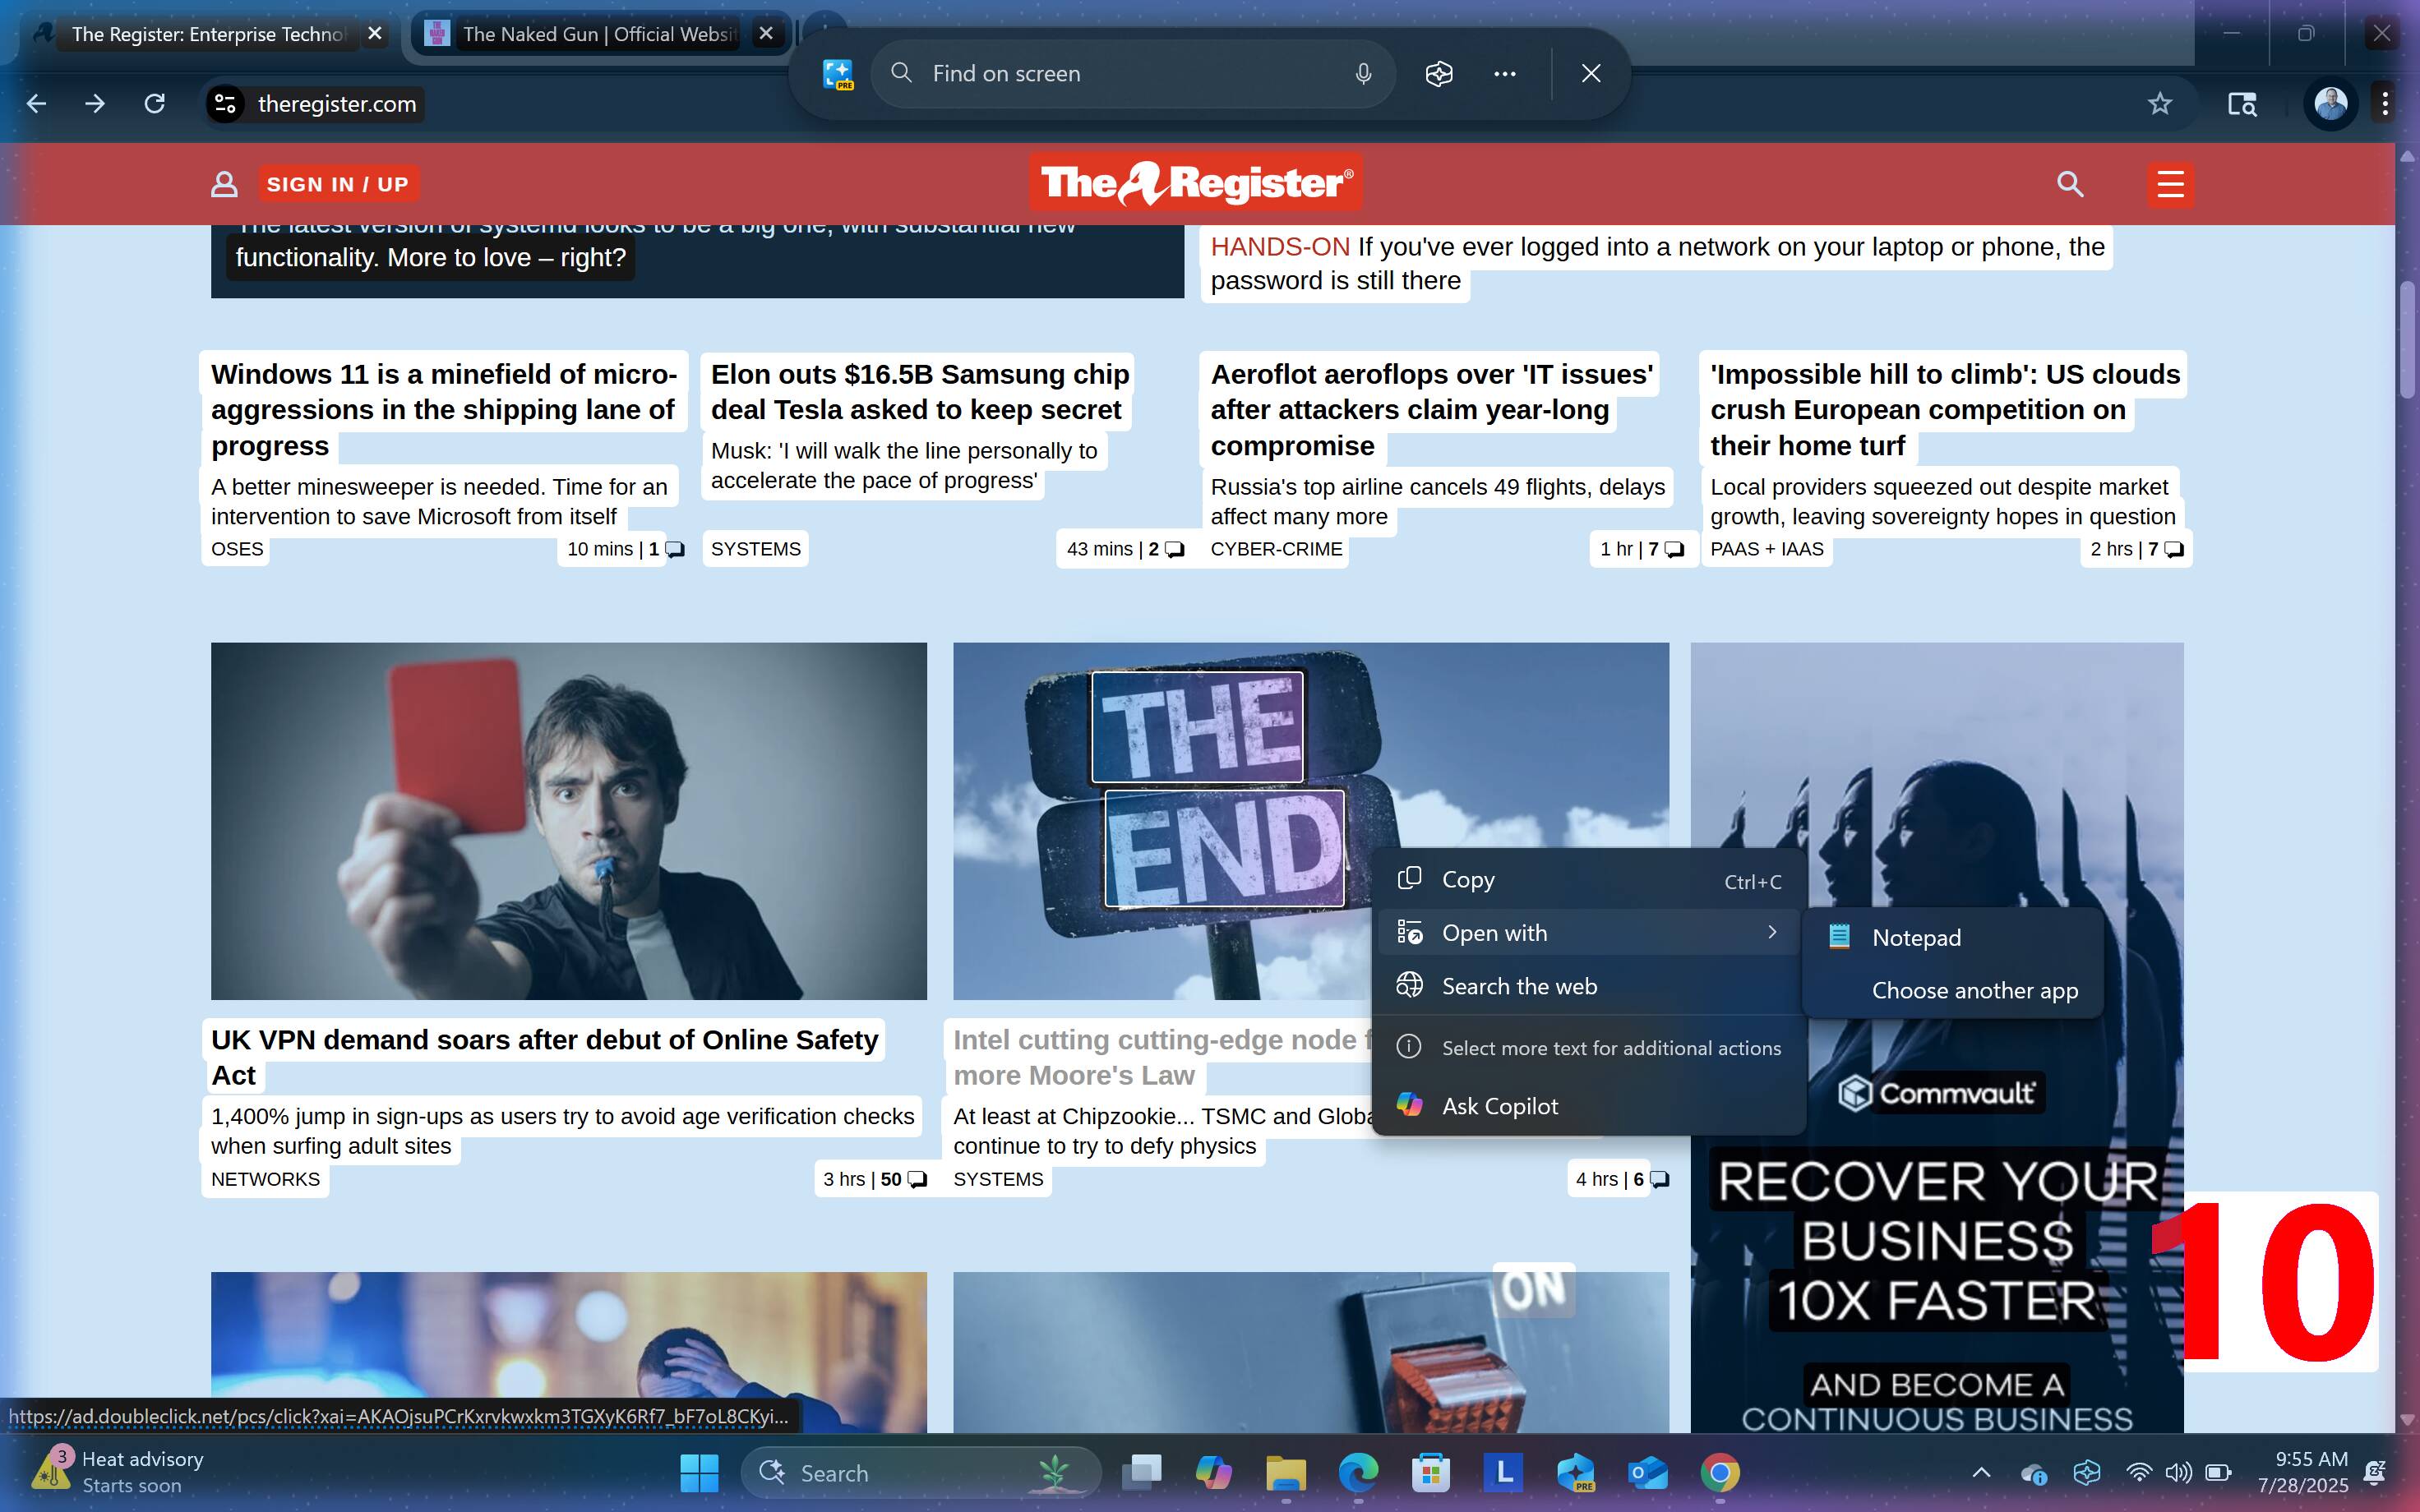The image size is (2420, 1512).
Task: Click the PAAS + IAAS category label
Action: (1766, 549)
